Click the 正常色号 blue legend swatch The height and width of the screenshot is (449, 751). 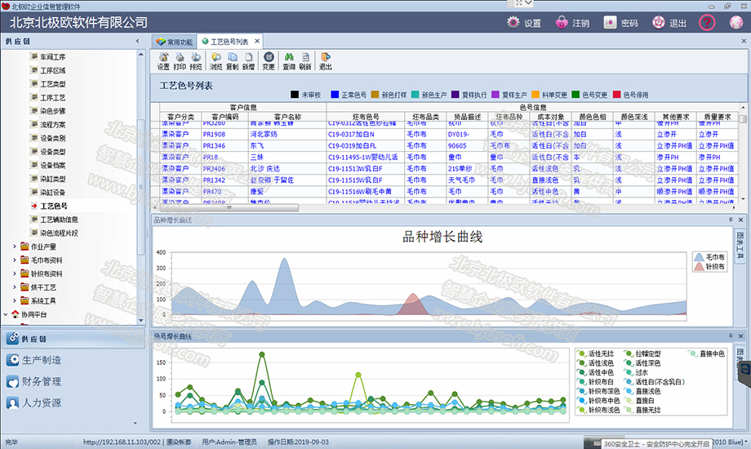point(335,95)
